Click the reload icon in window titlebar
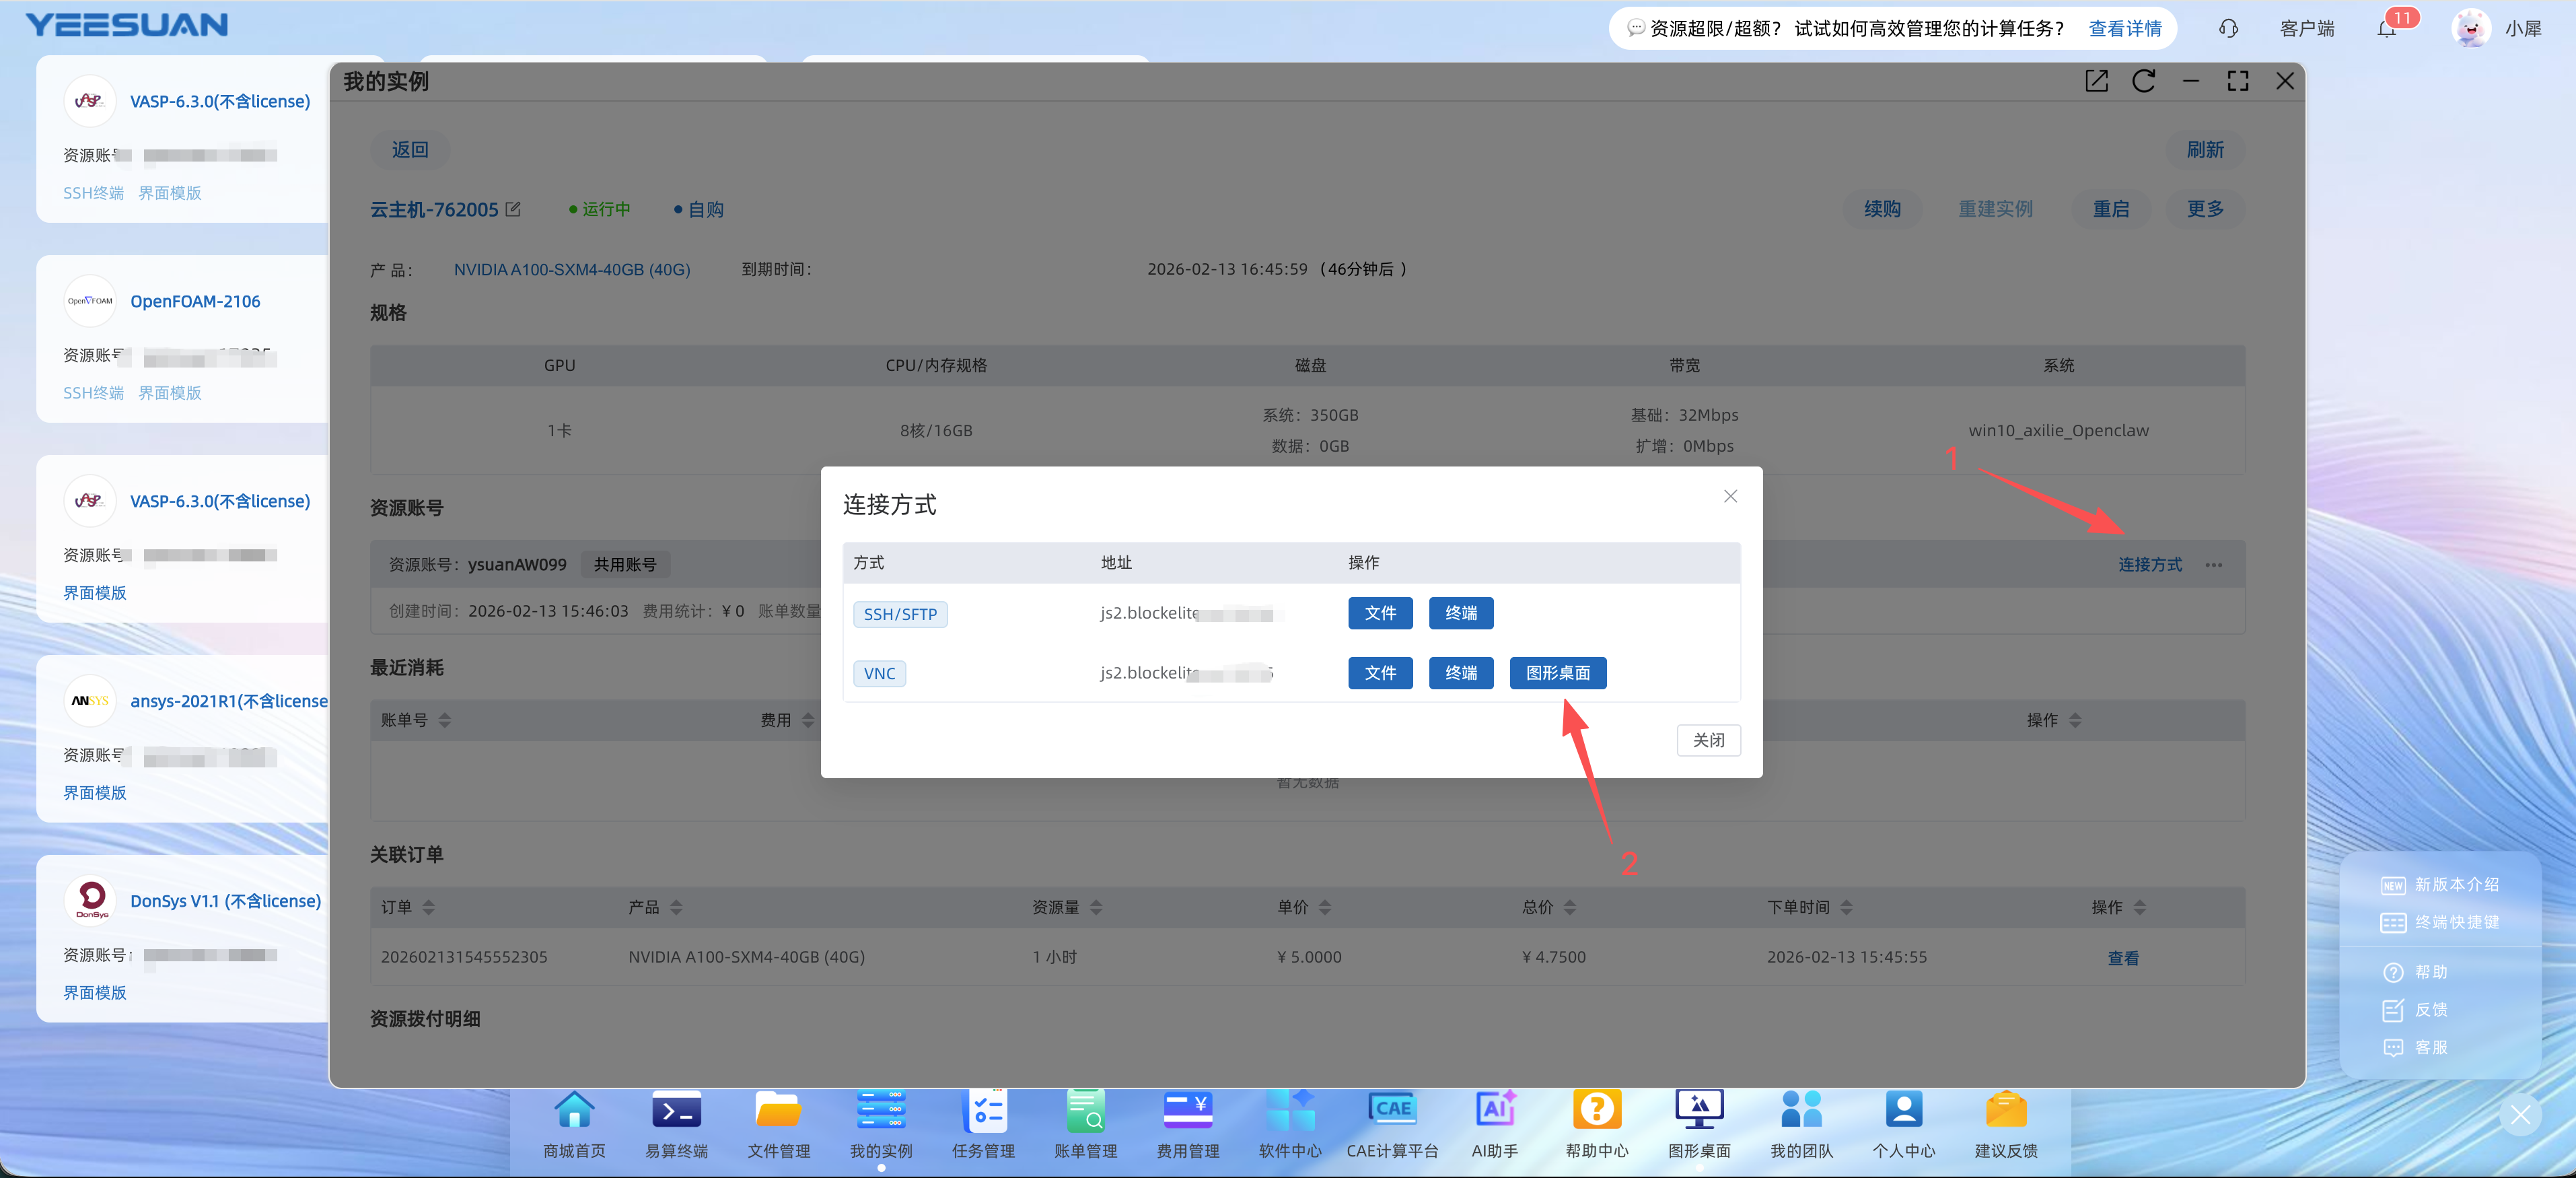This screenshot has height=1178, width=2576. [2143, 81]
